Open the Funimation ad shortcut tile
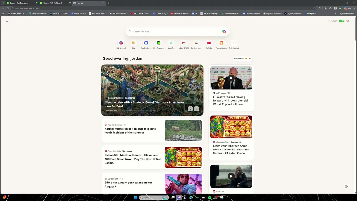357x201 pixels. [221, 44]
